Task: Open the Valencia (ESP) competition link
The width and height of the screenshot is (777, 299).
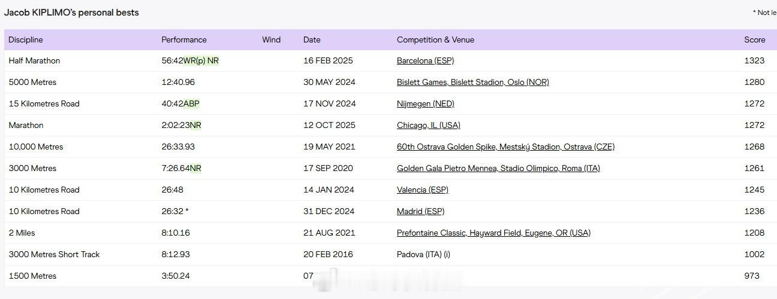Action: tap(422, 190)
